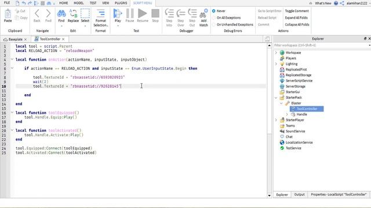Click the Select dashed-box tool

tap(85, 13)
